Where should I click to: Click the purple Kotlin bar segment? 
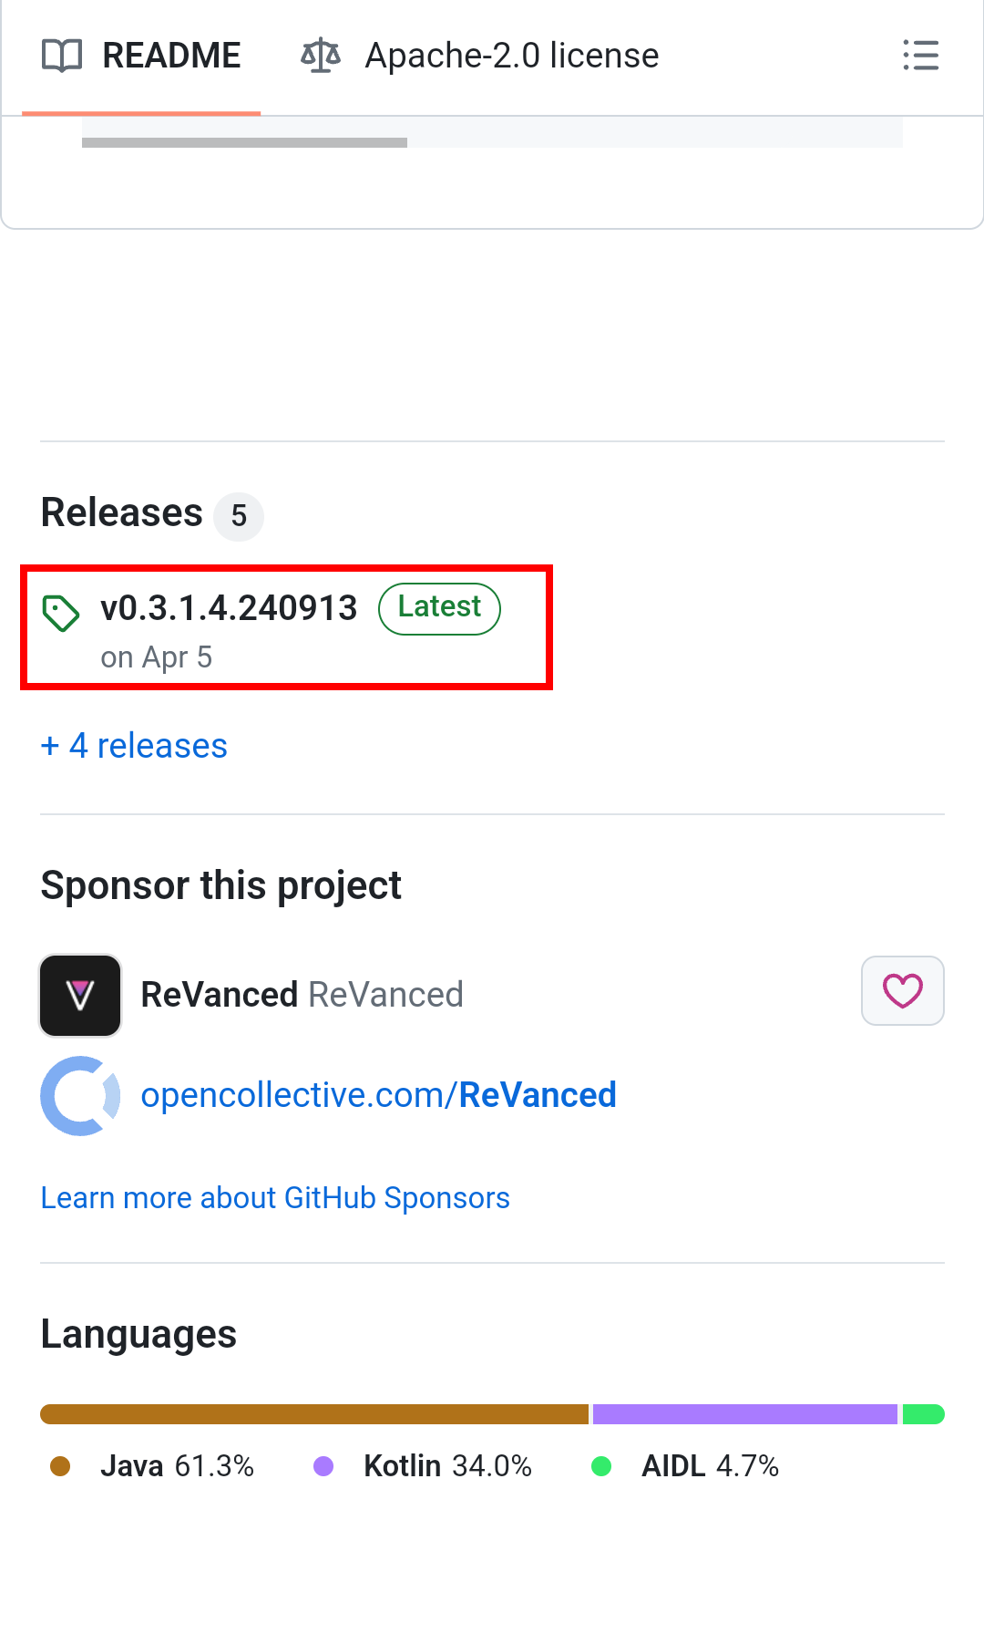(x=744, y=1414)
